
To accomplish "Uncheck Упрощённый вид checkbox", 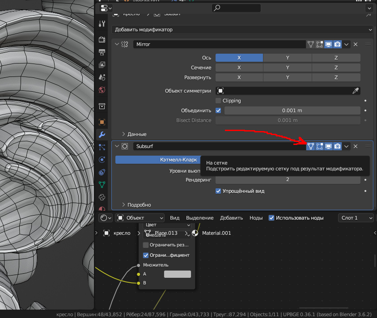I will [218, 191].
